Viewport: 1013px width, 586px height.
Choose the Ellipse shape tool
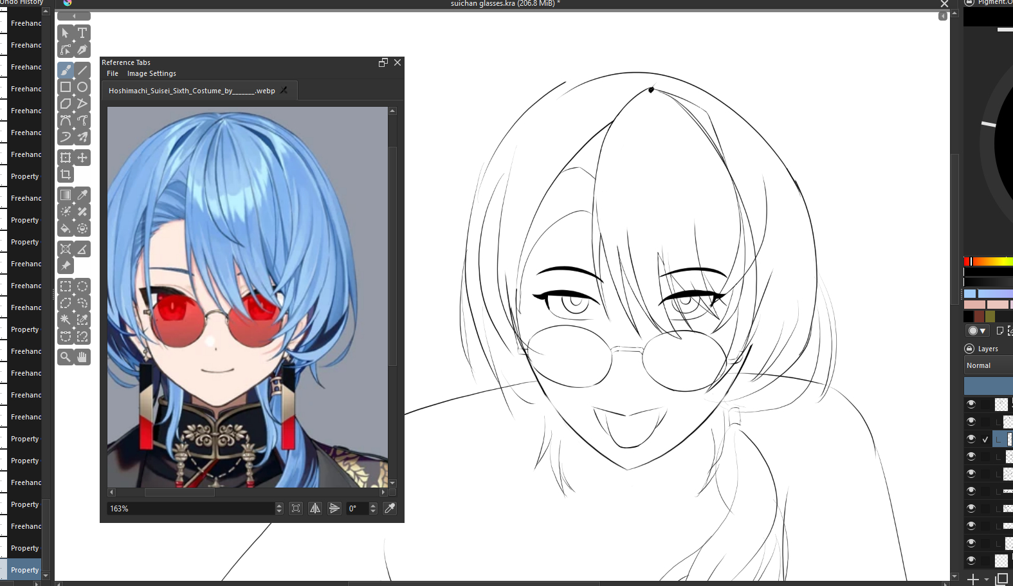click(82, 87)
